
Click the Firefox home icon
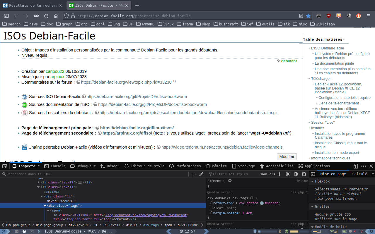coord(56,16)
